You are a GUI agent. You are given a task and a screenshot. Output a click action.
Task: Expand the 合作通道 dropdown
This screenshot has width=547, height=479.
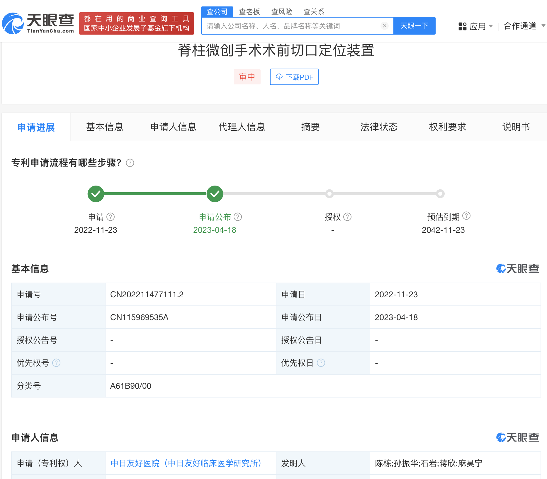pyautogui.click(x=524, y=26)
